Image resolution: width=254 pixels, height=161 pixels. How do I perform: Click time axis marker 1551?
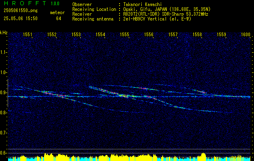(x=27, y=34)
